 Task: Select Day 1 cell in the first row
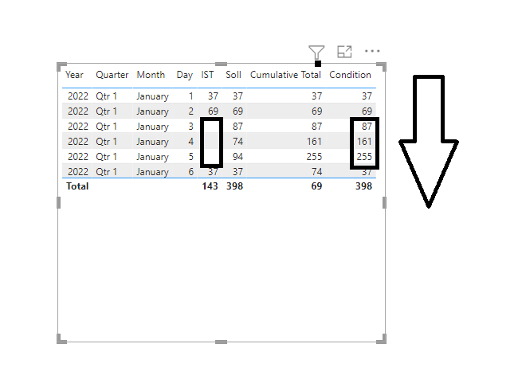click(x=190, y=96)
